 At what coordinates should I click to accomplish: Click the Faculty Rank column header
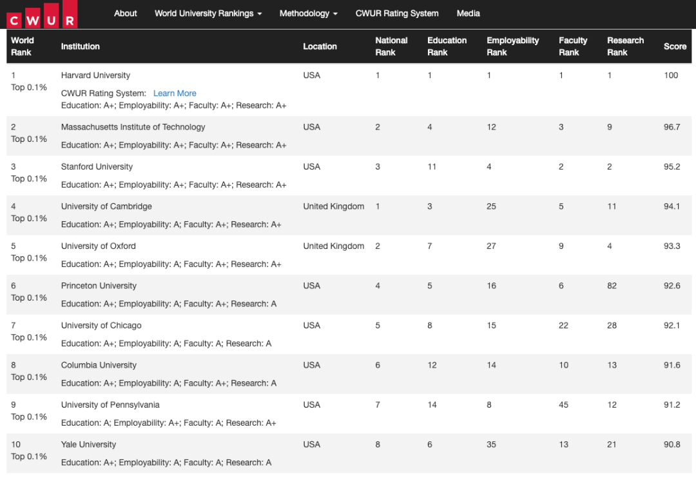tap(573, 46)
